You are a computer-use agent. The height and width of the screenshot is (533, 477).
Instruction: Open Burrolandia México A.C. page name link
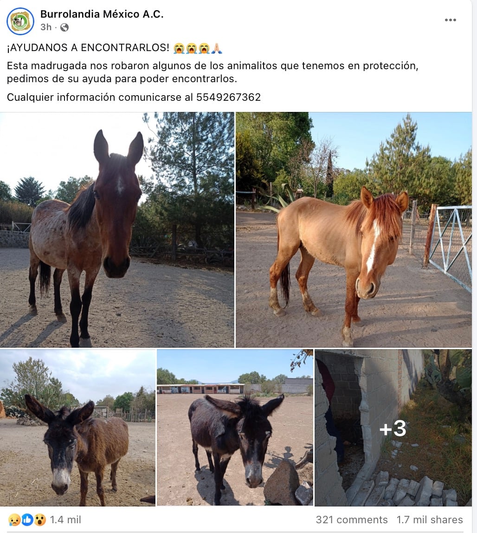pyautogui.click(x=102, y=14)
